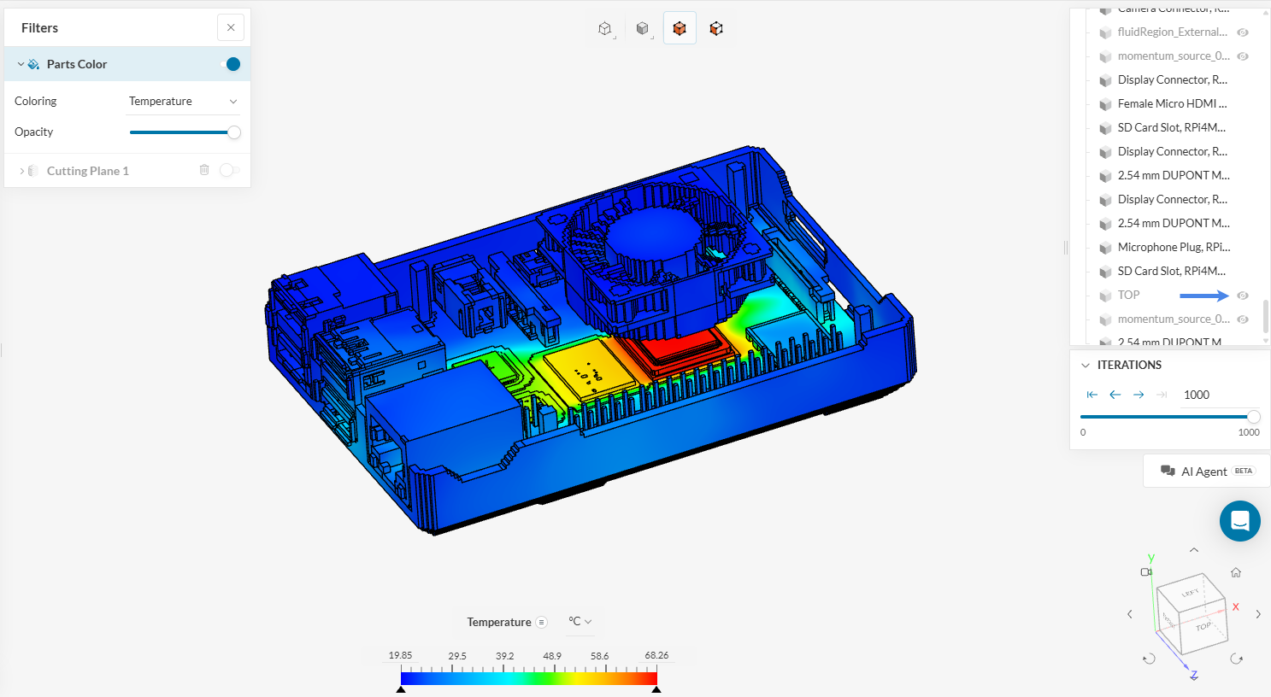The height and width of the screenshot is (697, 1271).
Task: Delete Cutting Plane 1 with trash icon
Action: click(204, 170)
